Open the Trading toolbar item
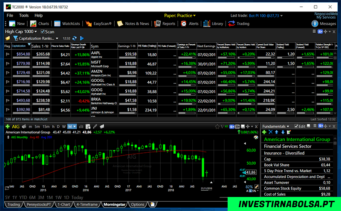The height and width of the screenshot is (211, 341). tap(239, 24)
